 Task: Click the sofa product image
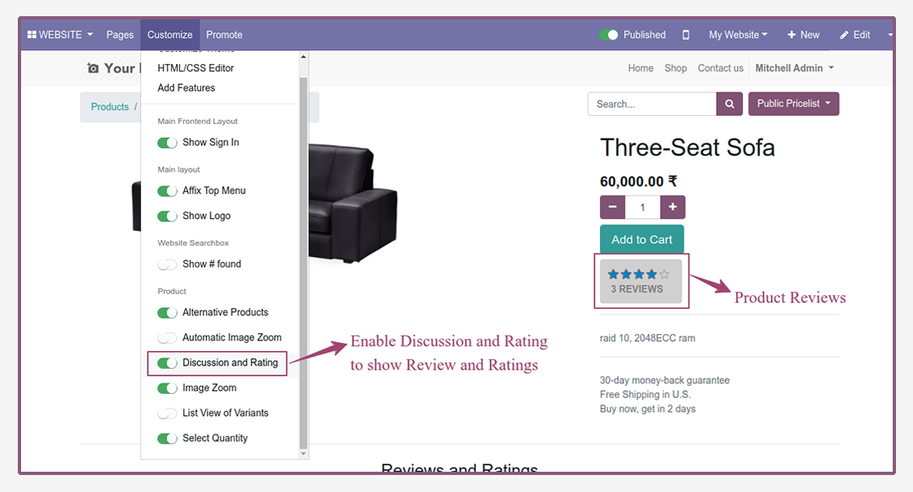tap(353, 202)
